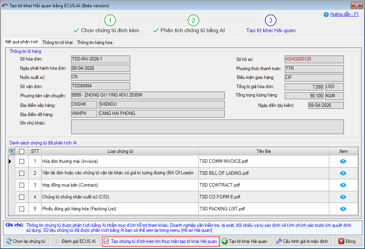Screen dimensions: 365x249
Task: Toggle the select-all checkbox in table header
Action: (22, 151)
